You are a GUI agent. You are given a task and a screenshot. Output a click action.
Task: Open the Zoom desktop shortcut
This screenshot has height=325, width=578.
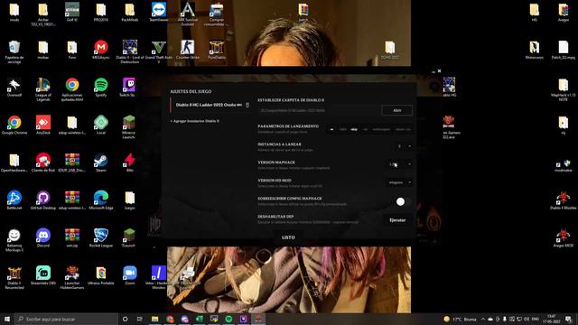(x=130, y=275)
